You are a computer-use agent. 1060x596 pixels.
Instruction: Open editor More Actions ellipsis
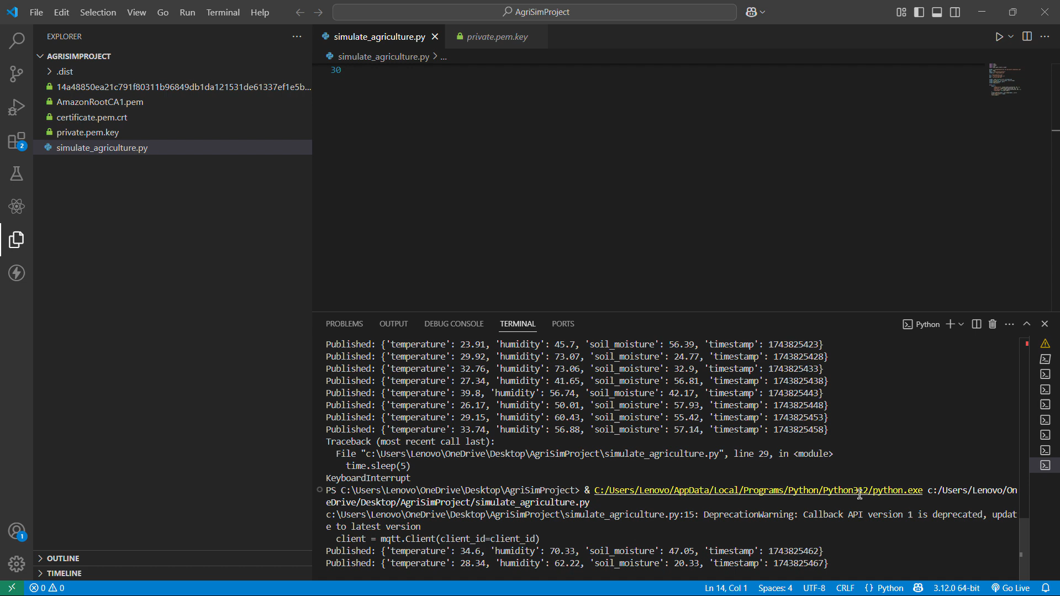(x=1045, y=36)
